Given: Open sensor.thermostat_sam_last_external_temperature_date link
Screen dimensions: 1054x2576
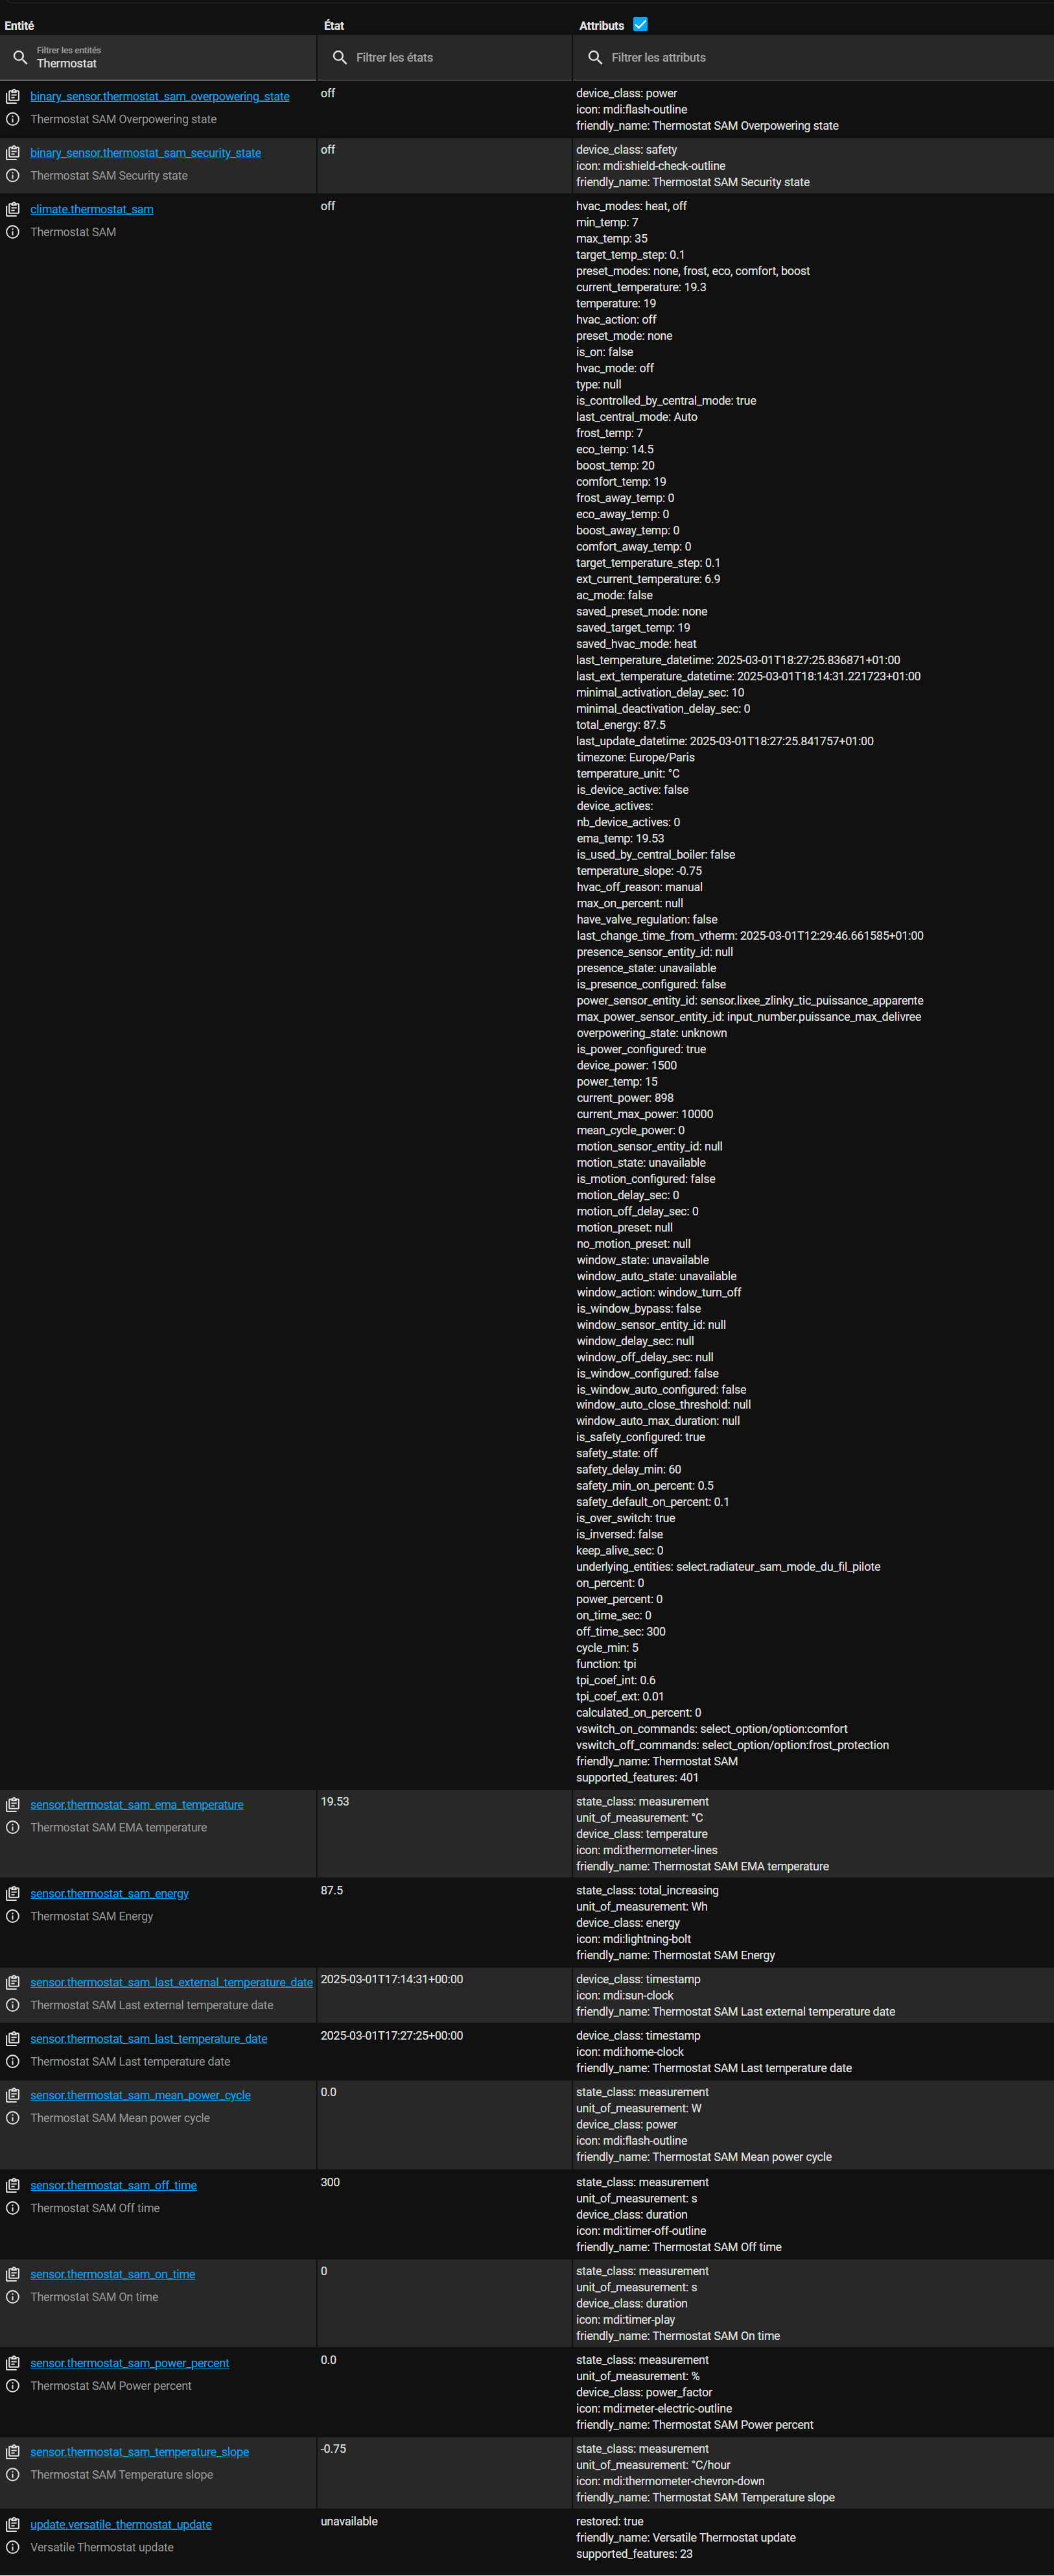Looking at the screenshot, I should (171, 1982).
